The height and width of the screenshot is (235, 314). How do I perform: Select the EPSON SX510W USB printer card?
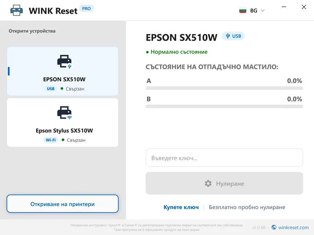(x=62, y=71)
